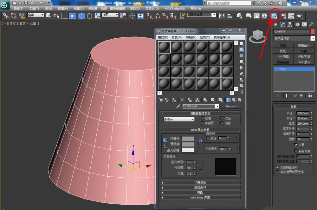
Task: Enable the 启用切片 slice checkbox
Action: click(295, 151)
